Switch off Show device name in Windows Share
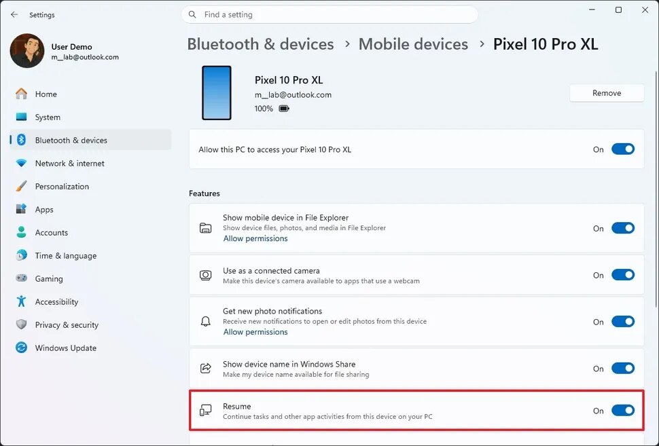 (623, 369)
